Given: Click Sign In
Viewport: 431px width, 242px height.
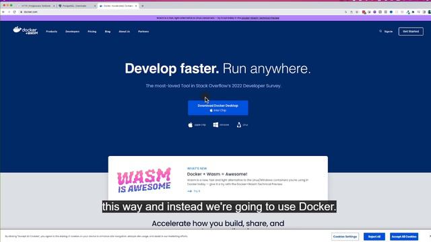Looking at the screenshot, I should [x=388, y=32].
